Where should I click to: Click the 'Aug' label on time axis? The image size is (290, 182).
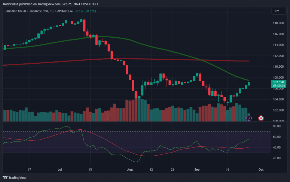coord(130,170)
